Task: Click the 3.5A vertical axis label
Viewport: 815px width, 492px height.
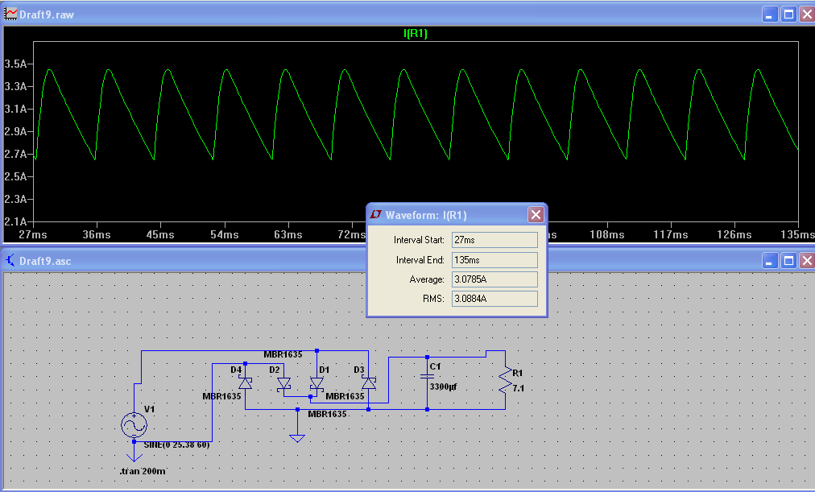Action: click(15, 64)
